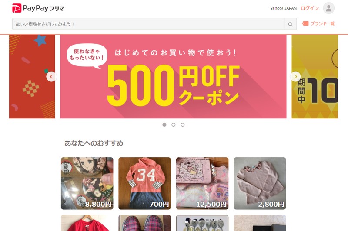
Task: Open the plaid shoes item thumbnail
Action: point(145,223)
